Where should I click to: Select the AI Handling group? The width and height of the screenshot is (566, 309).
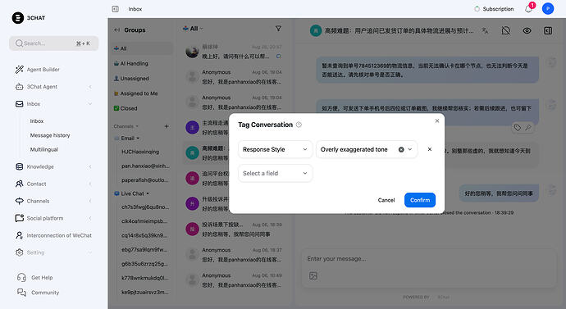click(x=142, y=63)
